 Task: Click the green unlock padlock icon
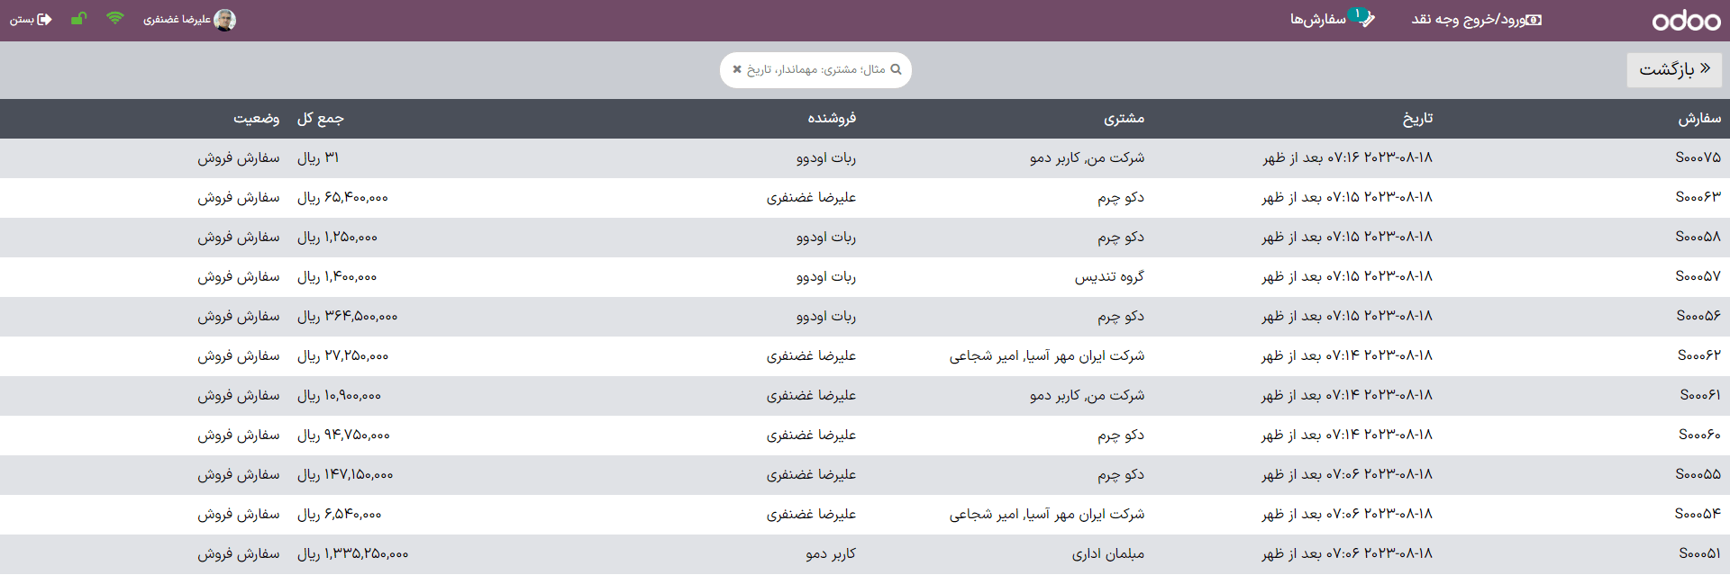click(x=79, y=19)
